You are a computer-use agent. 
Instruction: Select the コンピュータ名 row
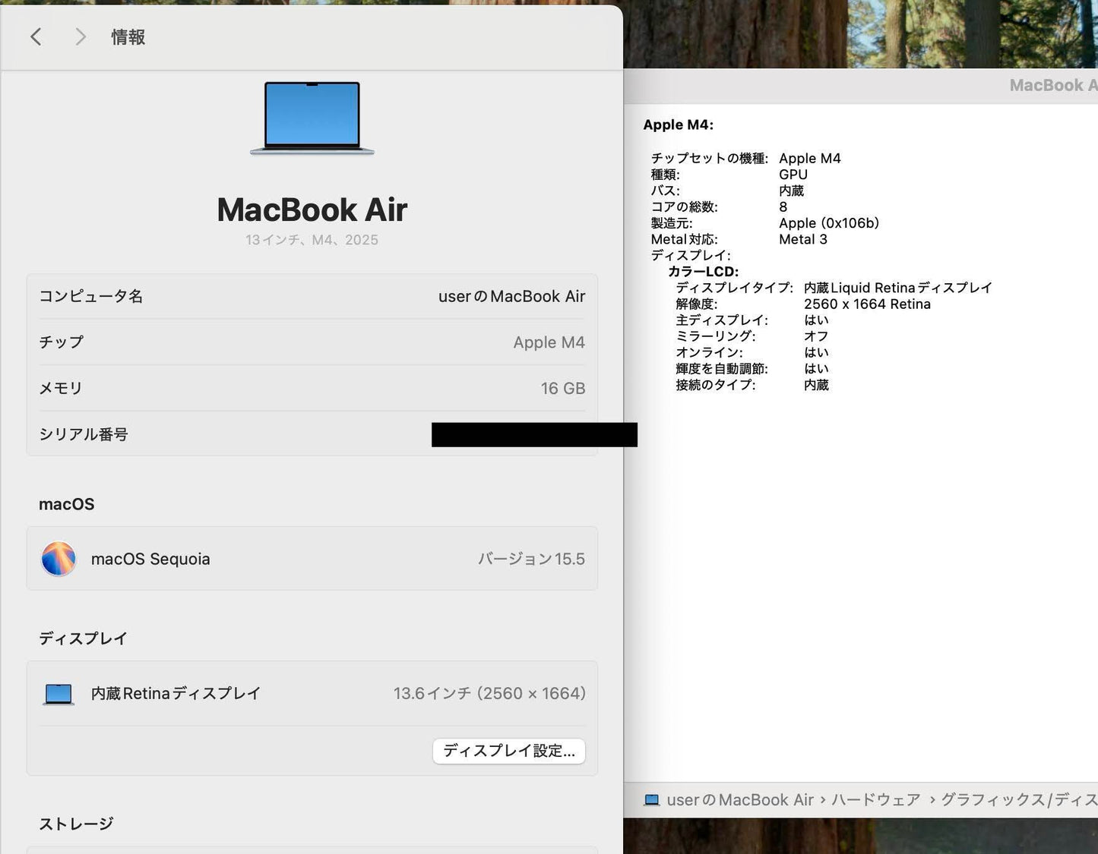pos(312,296)
